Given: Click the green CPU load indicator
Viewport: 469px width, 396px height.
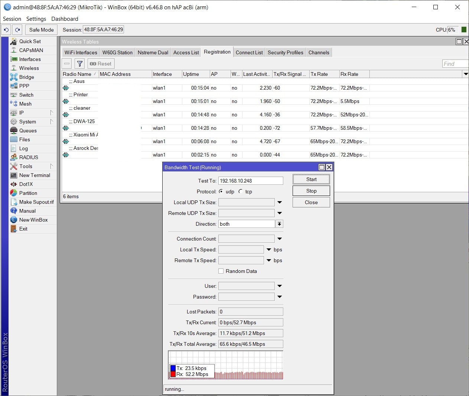Looking at the screenshot, I should coord(464,30).
